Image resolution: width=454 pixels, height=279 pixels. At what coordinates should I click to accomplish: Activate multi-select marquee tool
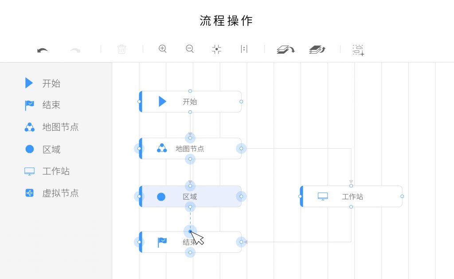358,50
